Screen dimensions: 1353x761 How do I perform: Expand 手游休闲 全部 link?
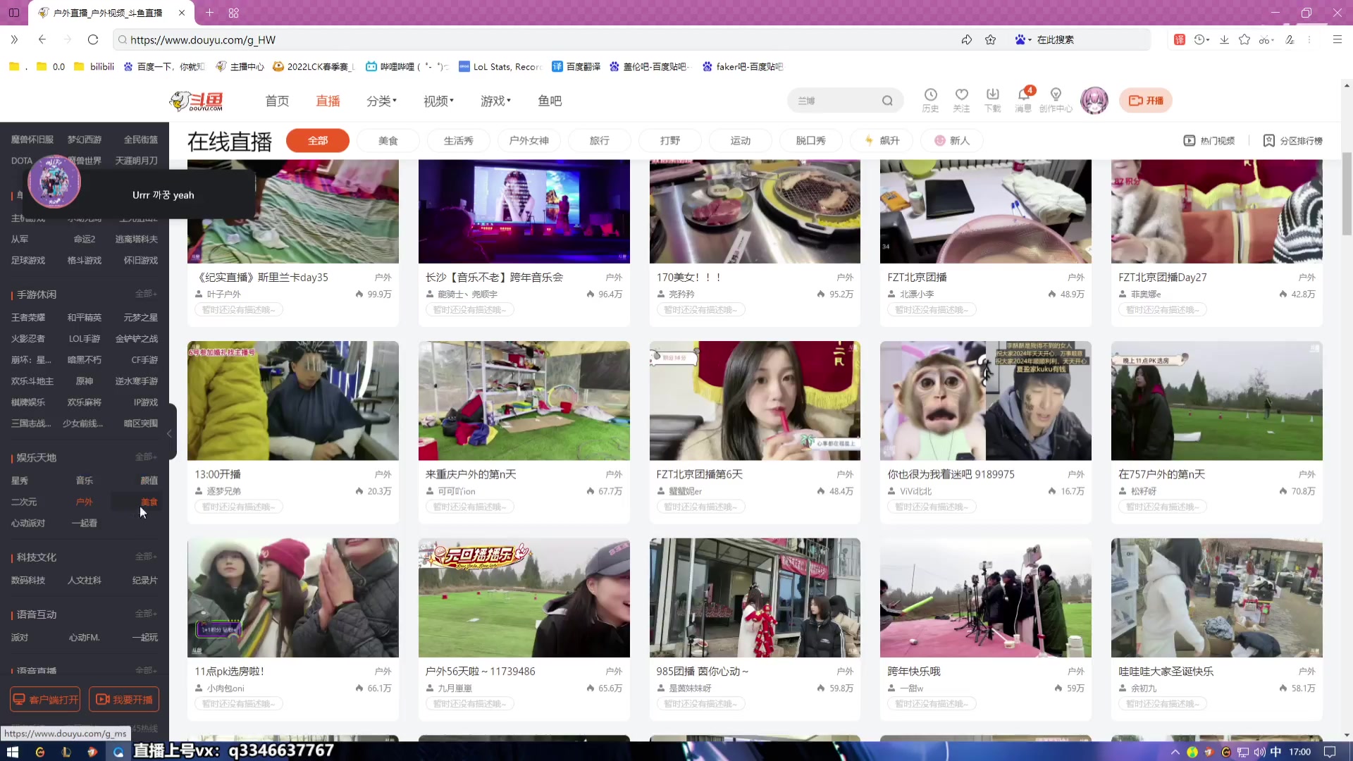pos(146,294)
